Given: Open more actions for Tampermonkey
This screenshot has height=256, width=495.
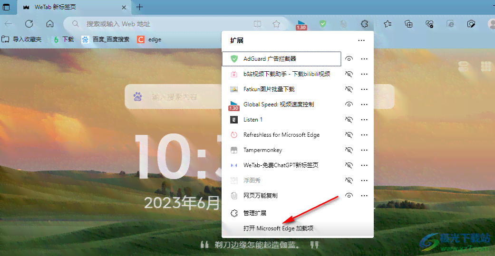Looking at the screenshot, I should [x=364, y=150].
